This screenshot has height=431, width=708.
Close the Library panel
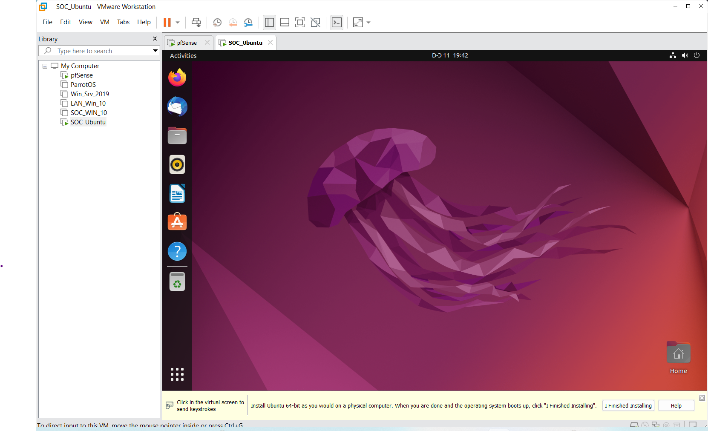click(155, 39)
